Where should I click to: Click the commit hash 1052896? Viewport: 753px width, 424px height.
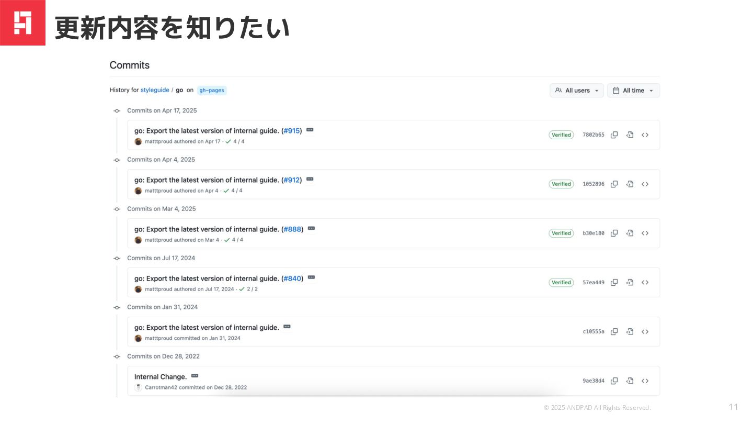point(594,184)
